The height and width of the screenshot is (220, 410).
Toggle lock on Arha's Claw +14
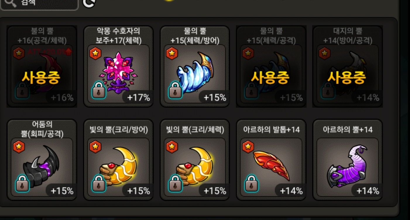[252, 183]
